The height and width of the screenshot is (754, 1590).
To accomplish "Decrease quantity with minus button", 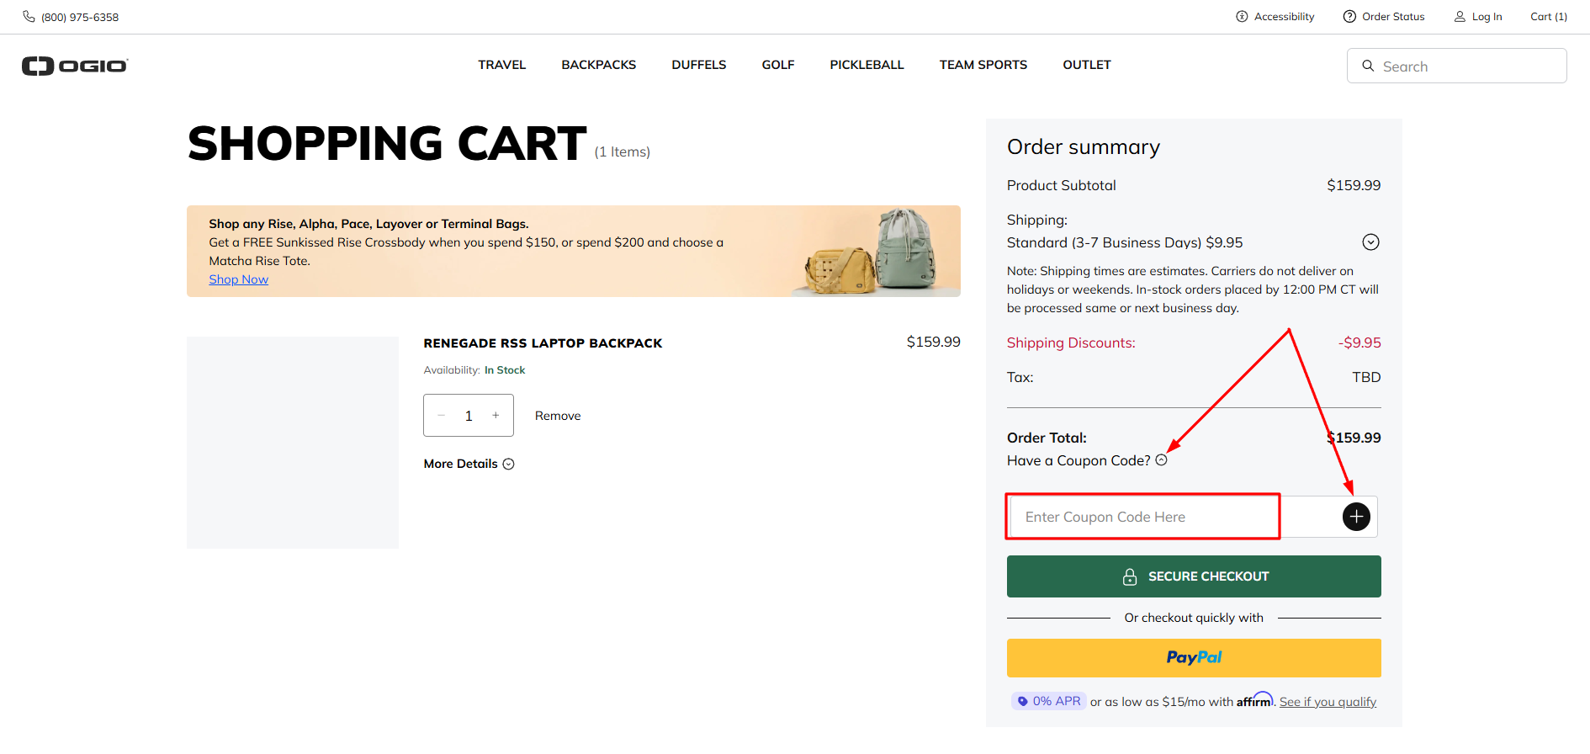I will point(441,415).
